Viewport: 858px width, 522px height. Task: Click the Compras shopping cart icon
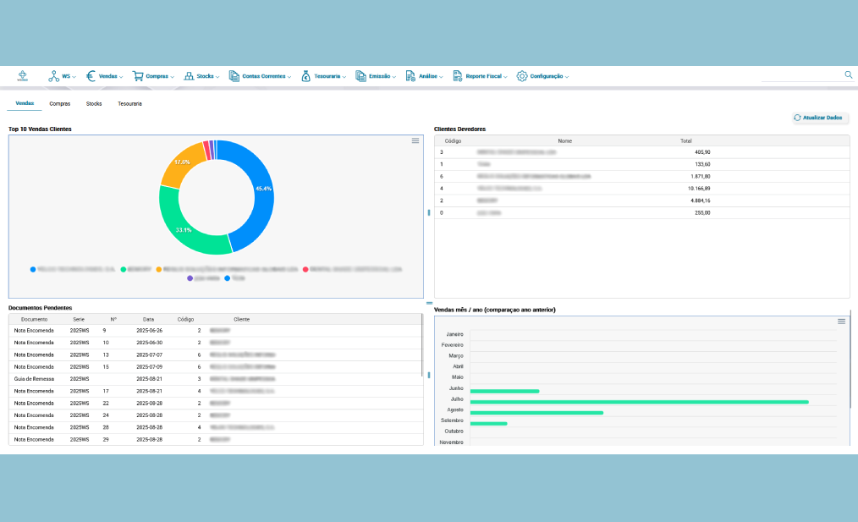click(138, 76)
